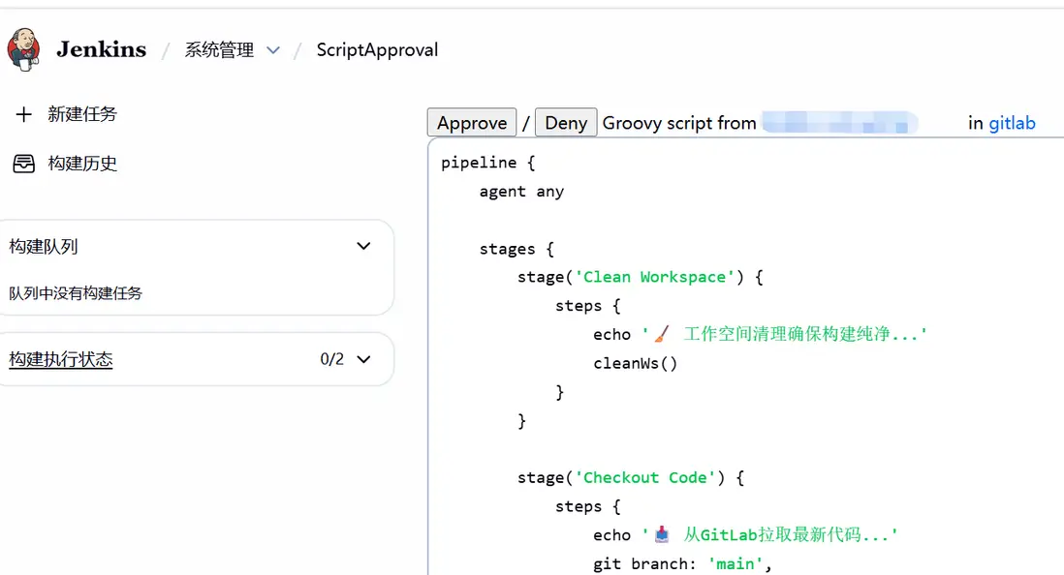Image resolution: width=1064 pixels, height=575 pixels.
Task: Click the plus icon for 新建任务
Action: [24, 114]
